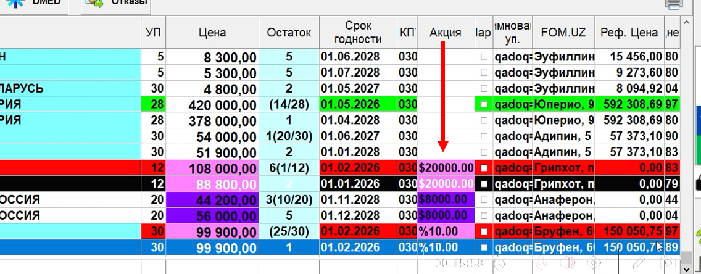Viewport: 701px width, 274px height.
Task: Select price cell 88 800,00
Action: coord(212,184)
